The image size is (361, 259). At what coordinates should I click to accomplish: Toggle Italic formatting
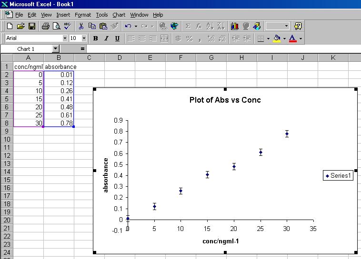106,38
